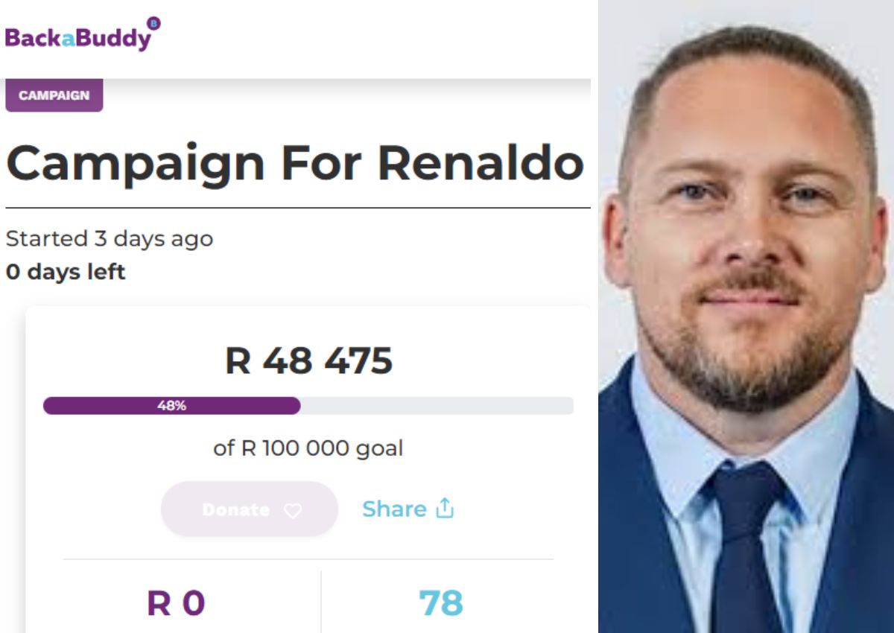Open the portrait photo of the man in a suit
The width and height of the screenshot is (894, 633).
[x=746, y=316]
